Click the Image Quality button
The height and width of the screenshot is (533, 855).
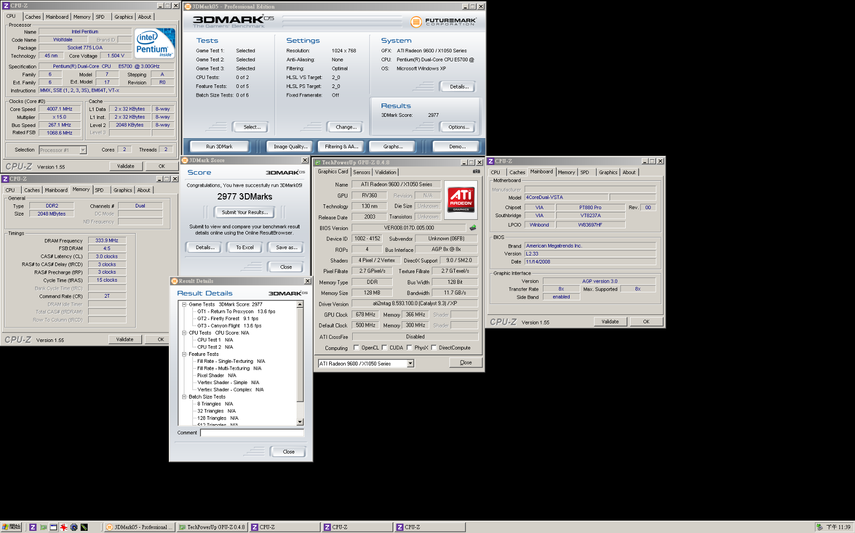[291, 147]
